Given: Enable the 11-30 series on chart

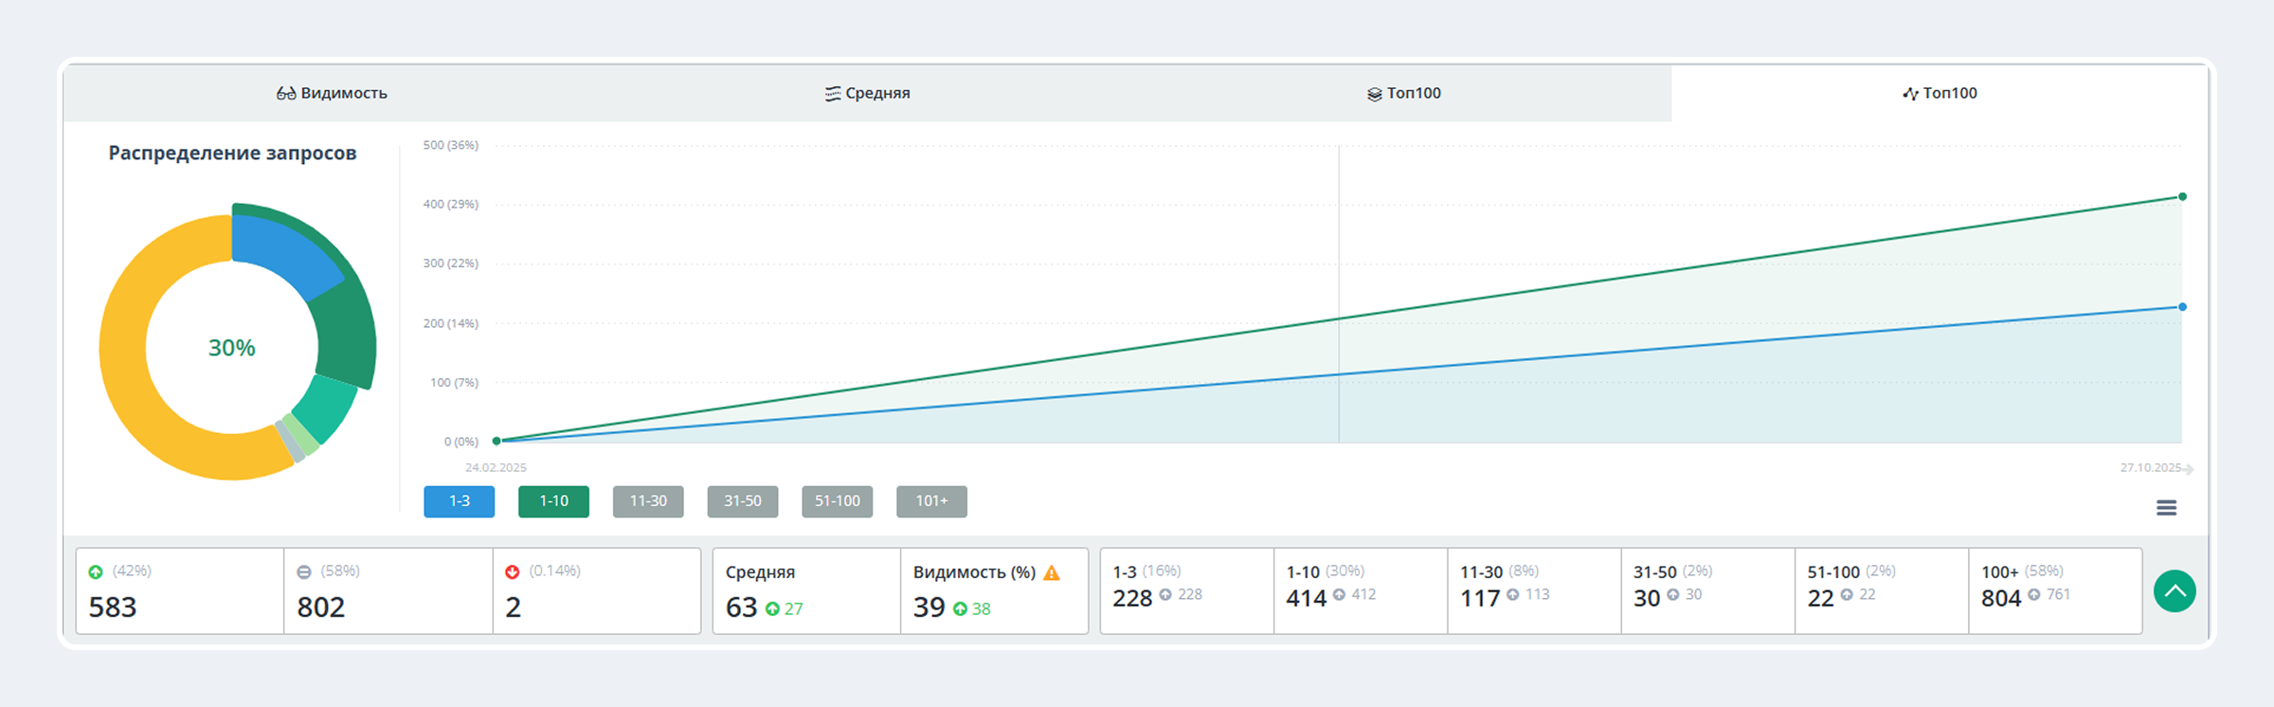Looking at the screenshot, I should (x=648, y=501).
